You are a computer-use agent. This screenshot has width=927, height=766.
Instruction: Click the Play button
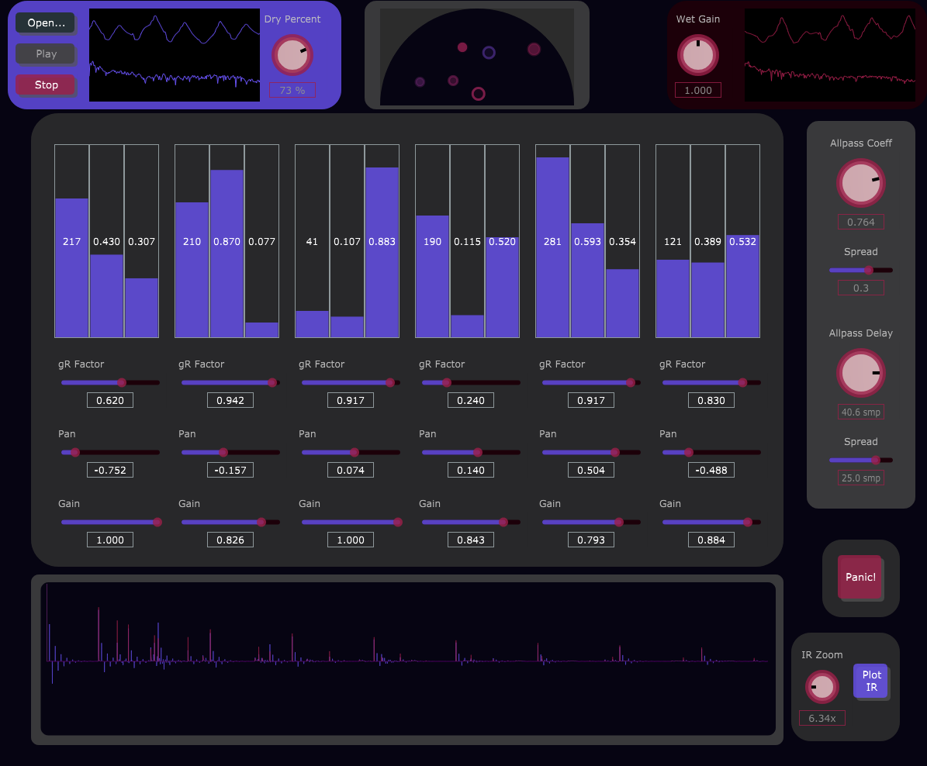click(x=45, y=53)
